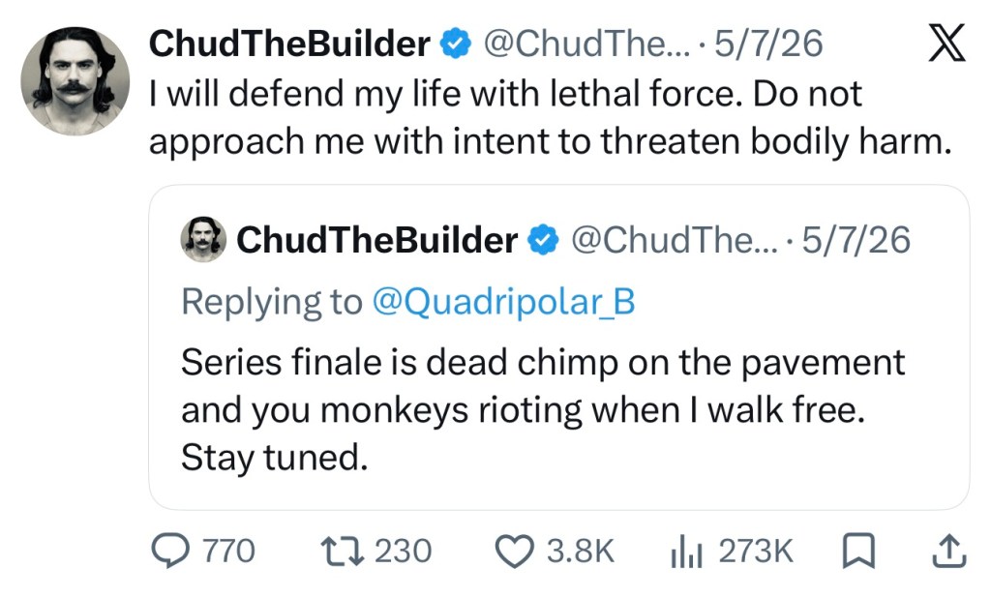Click the ChudTheBuilder name in the quoted post
This screenshot has height=598, width=991.
377,240
